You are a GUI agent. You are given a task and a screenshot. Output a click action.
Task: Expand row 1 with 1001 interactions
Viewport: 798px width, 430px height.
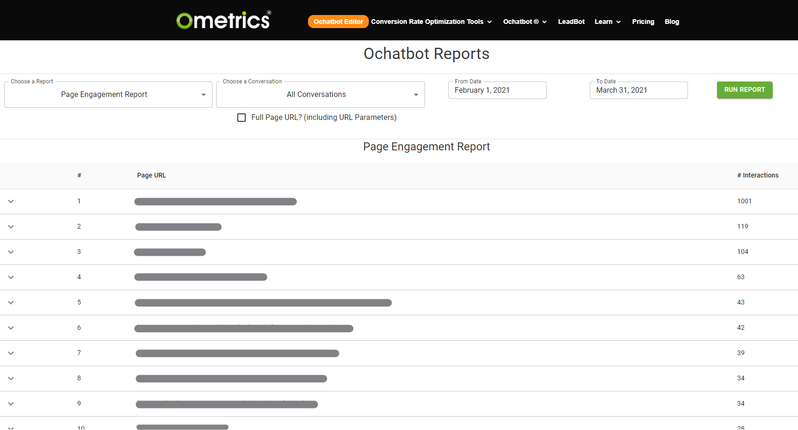11,201
